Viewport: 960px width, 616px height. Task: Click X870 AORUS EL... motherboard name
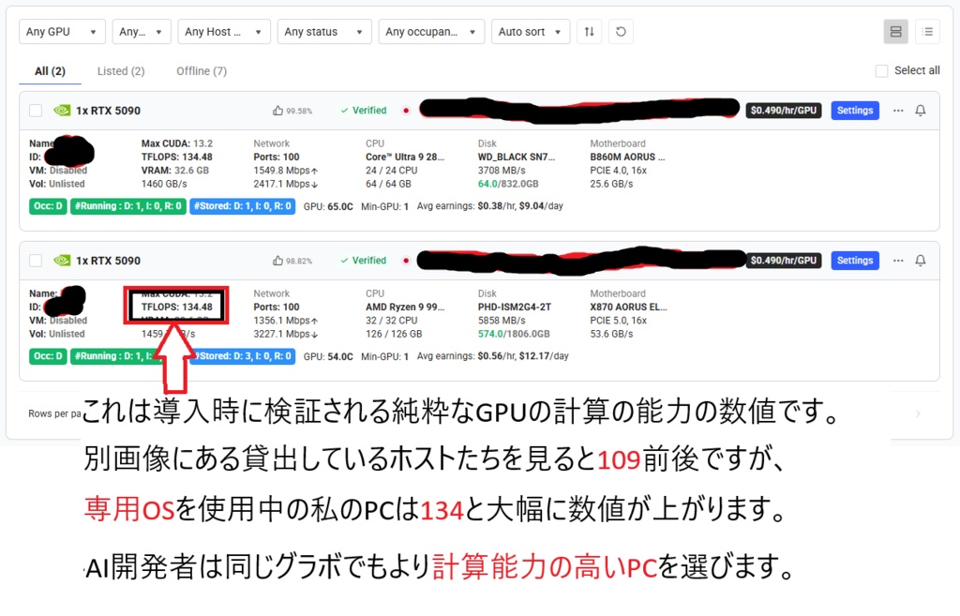628,308
